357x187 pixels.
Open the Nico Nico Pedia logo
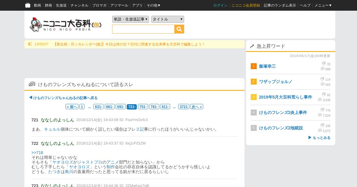(65, 25)
